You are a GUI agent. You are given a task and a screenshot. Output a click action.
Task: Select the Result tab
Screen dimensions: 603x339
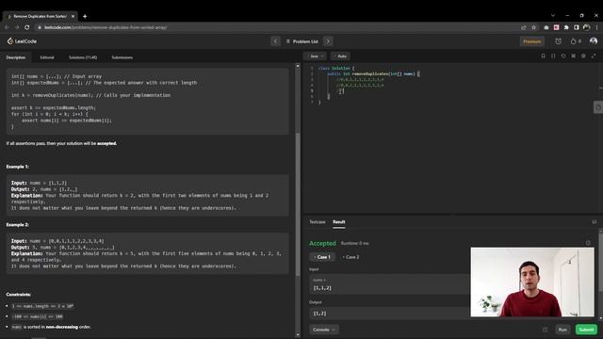339,222
